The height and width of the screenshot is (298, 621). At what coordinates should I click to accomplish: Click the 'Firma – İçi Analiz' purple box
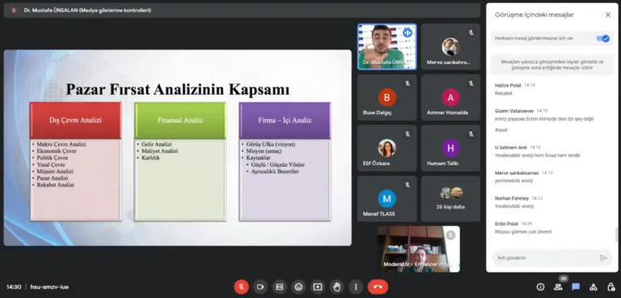285,120
